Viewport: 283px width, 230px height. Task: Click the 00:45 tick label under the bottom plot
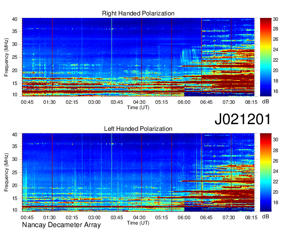pyautogui.click(x=27, y=217)
